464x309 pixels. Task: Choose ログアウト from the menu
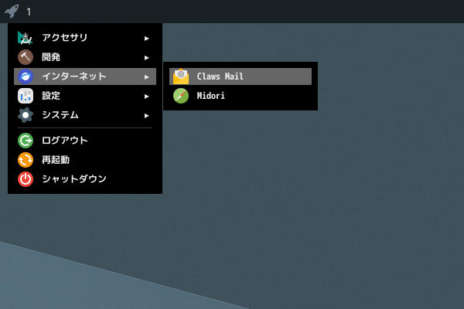coord(85,141)
